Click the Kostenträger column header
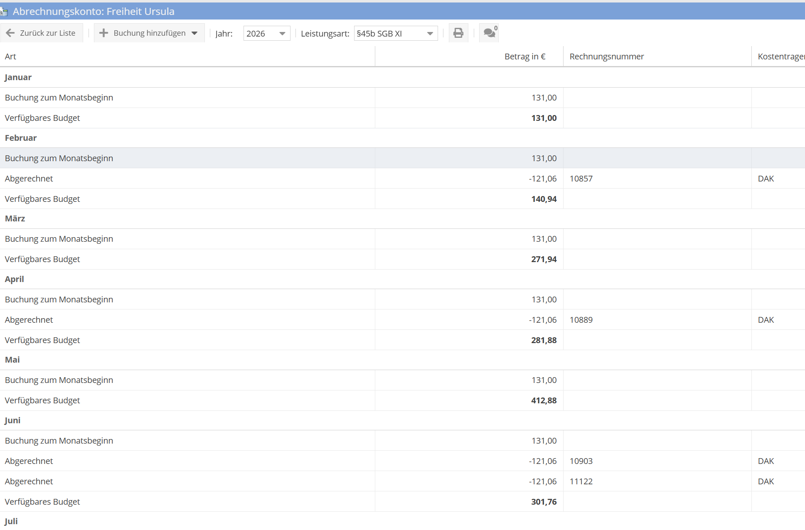The image size is (805, 530). [778, 56]
